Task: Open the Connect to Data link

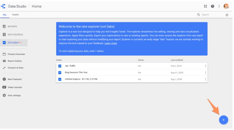Action: point(16,68)
